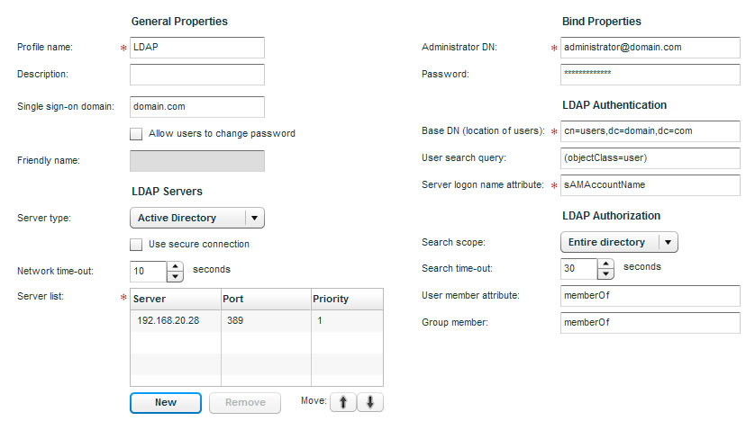This screenshot has height=430, width=755.
Task: Edit the User search query field
Action: tap(650, 158)
